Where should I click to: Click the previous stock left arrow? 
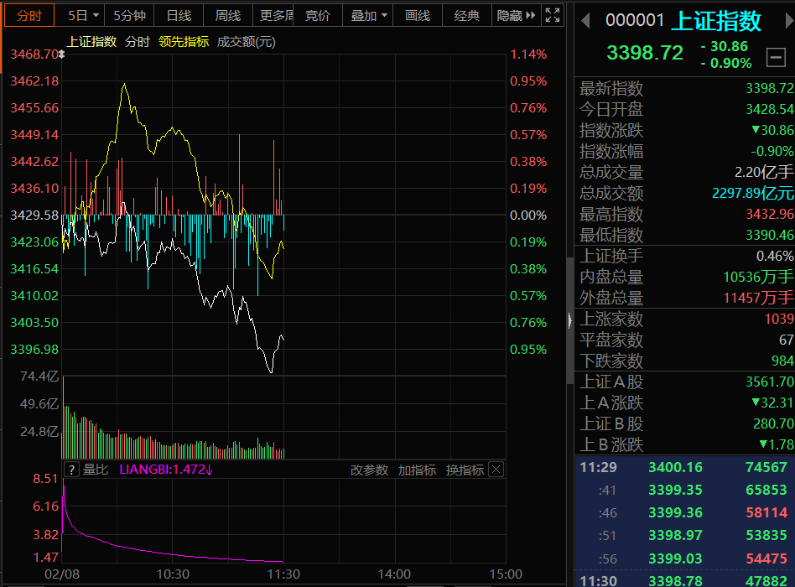click(585, 20)
